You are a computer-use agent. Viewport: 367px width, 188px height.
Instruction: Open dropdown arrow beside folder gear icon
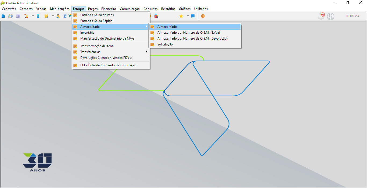point(53,16)
